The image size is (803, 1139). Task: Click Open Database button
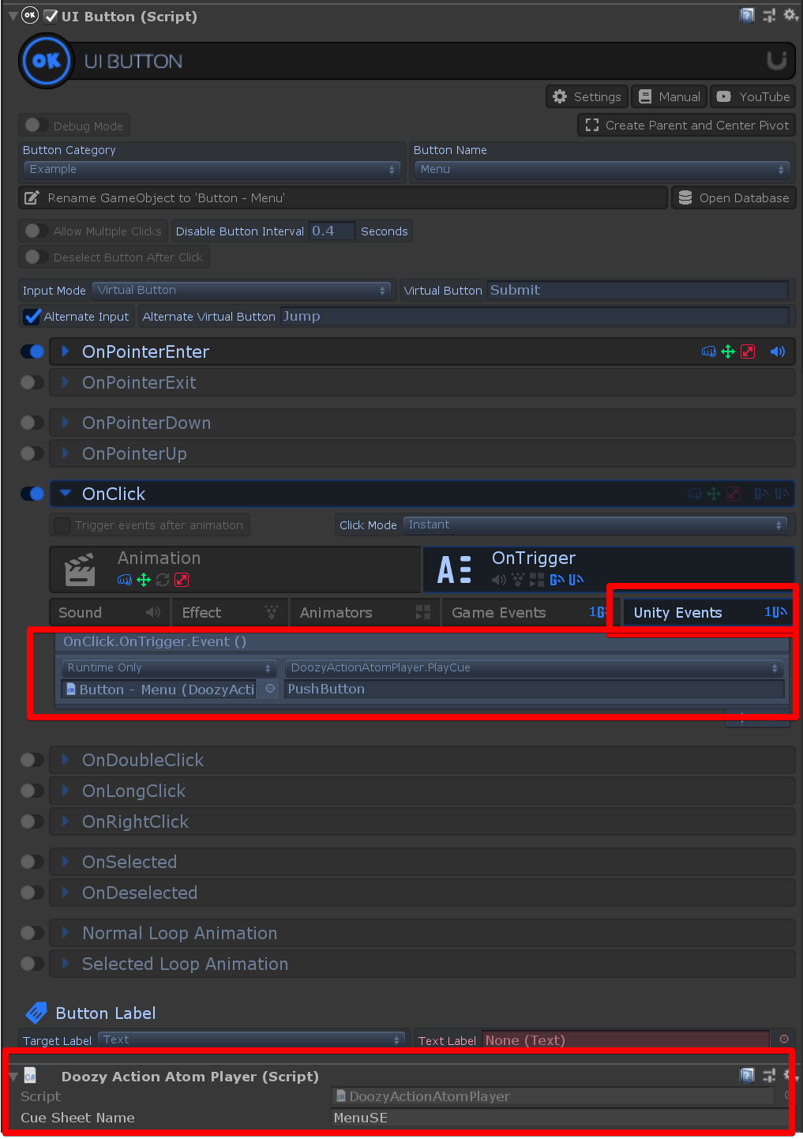[734, 198]
